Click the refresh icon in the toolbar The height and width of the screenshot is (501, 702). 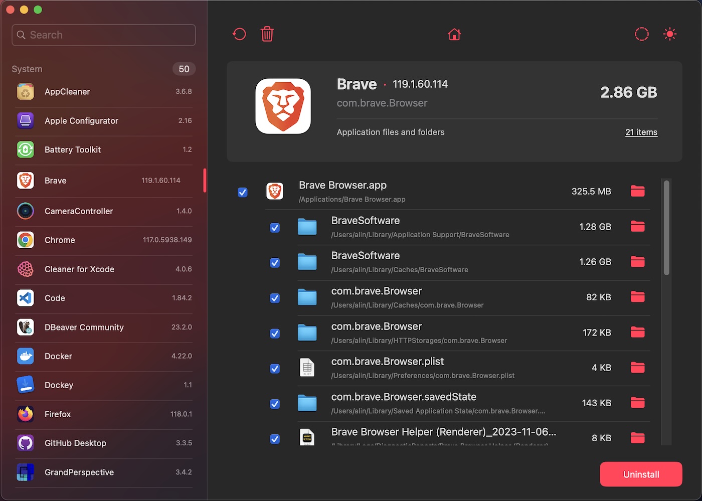tap(239, 34)
